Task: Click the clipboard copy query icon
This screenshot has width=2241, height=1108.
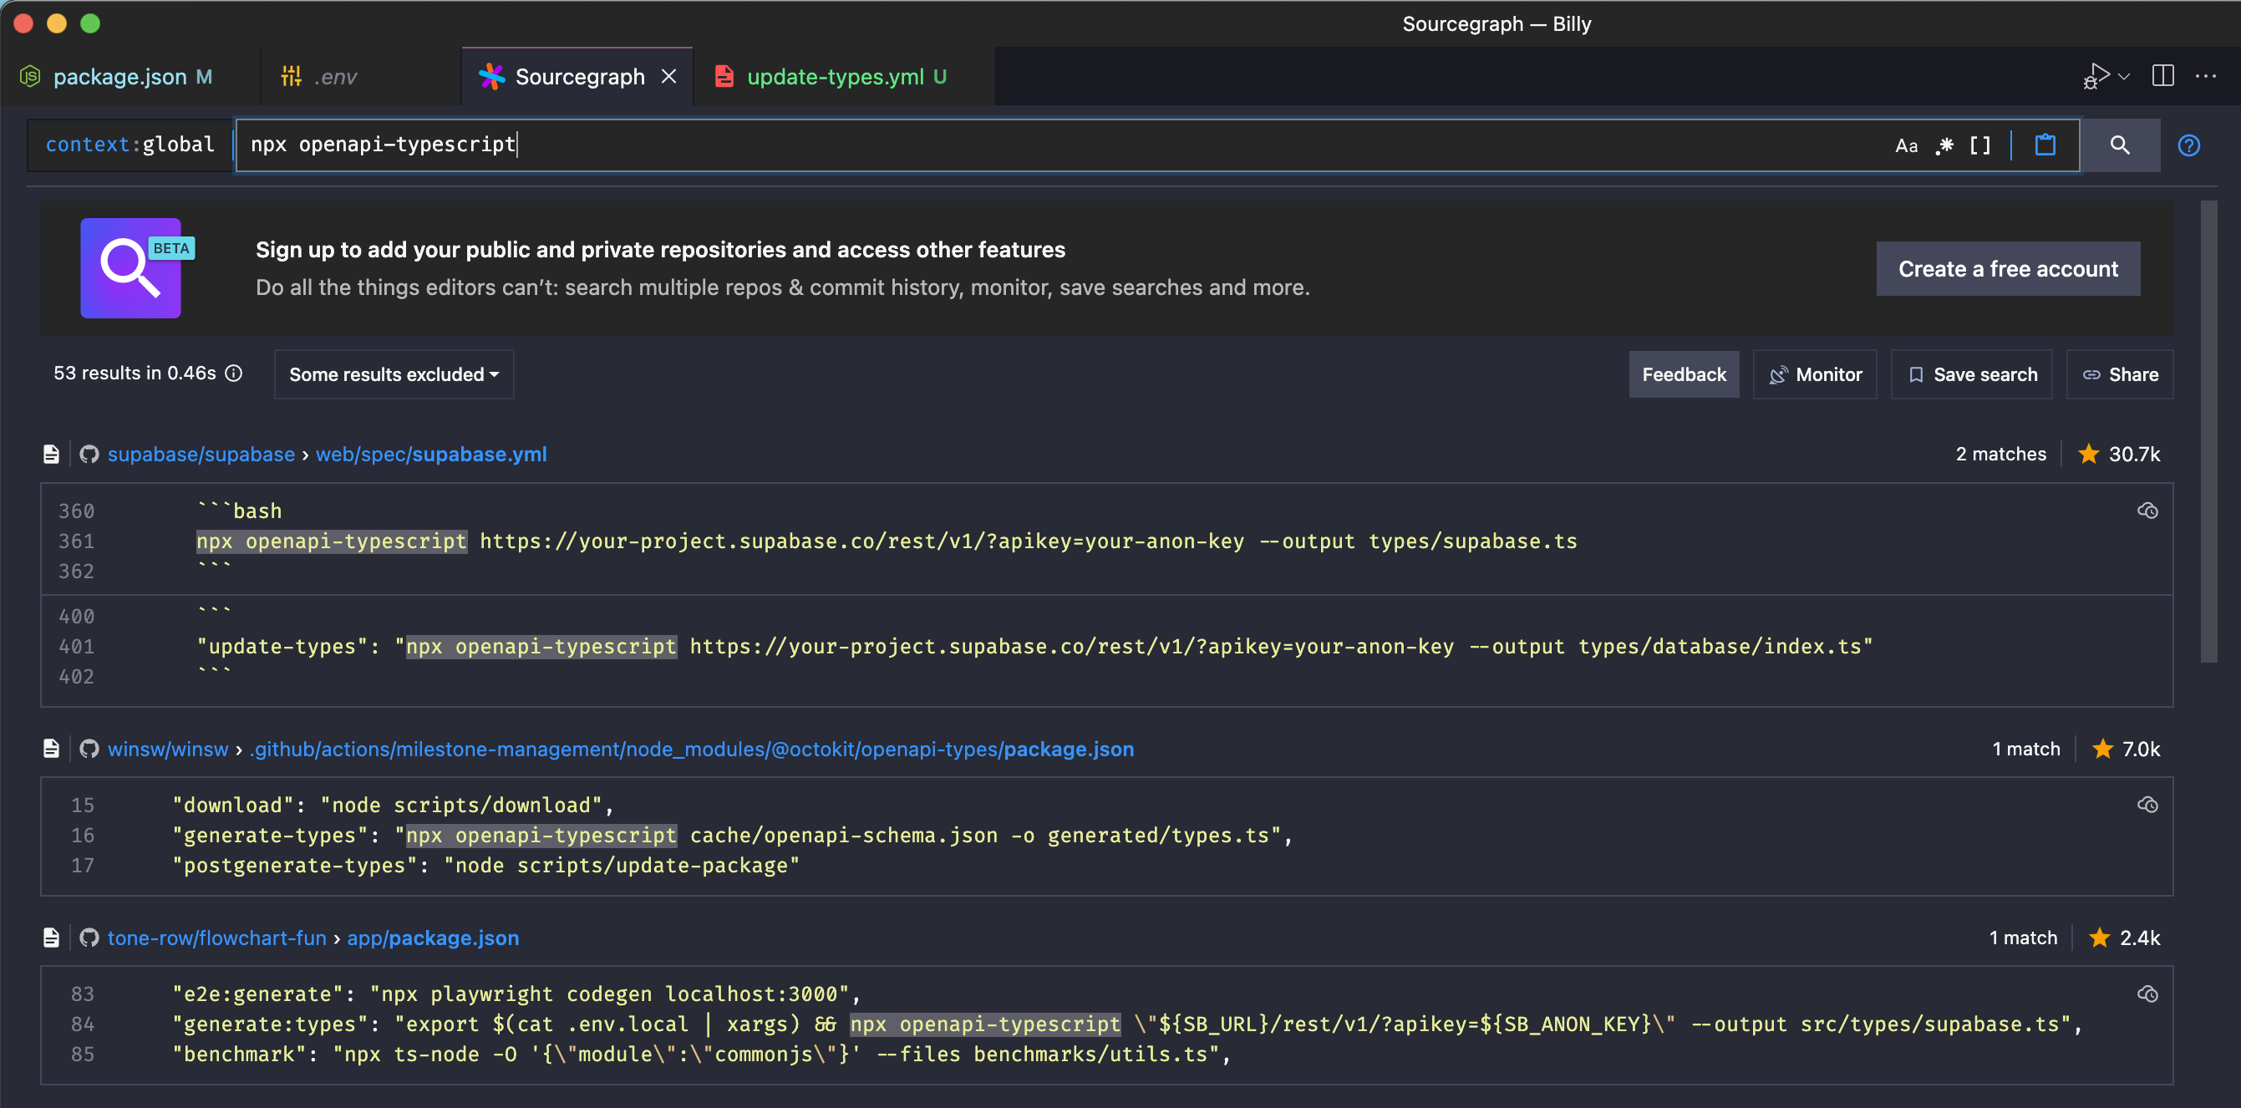Action: pos(2045,145)
